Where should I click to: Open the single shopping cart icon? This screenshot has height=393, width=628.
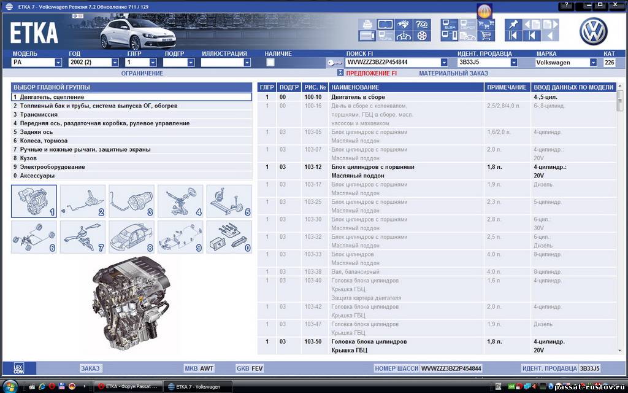pyautogui.click(x=486, y=36)
